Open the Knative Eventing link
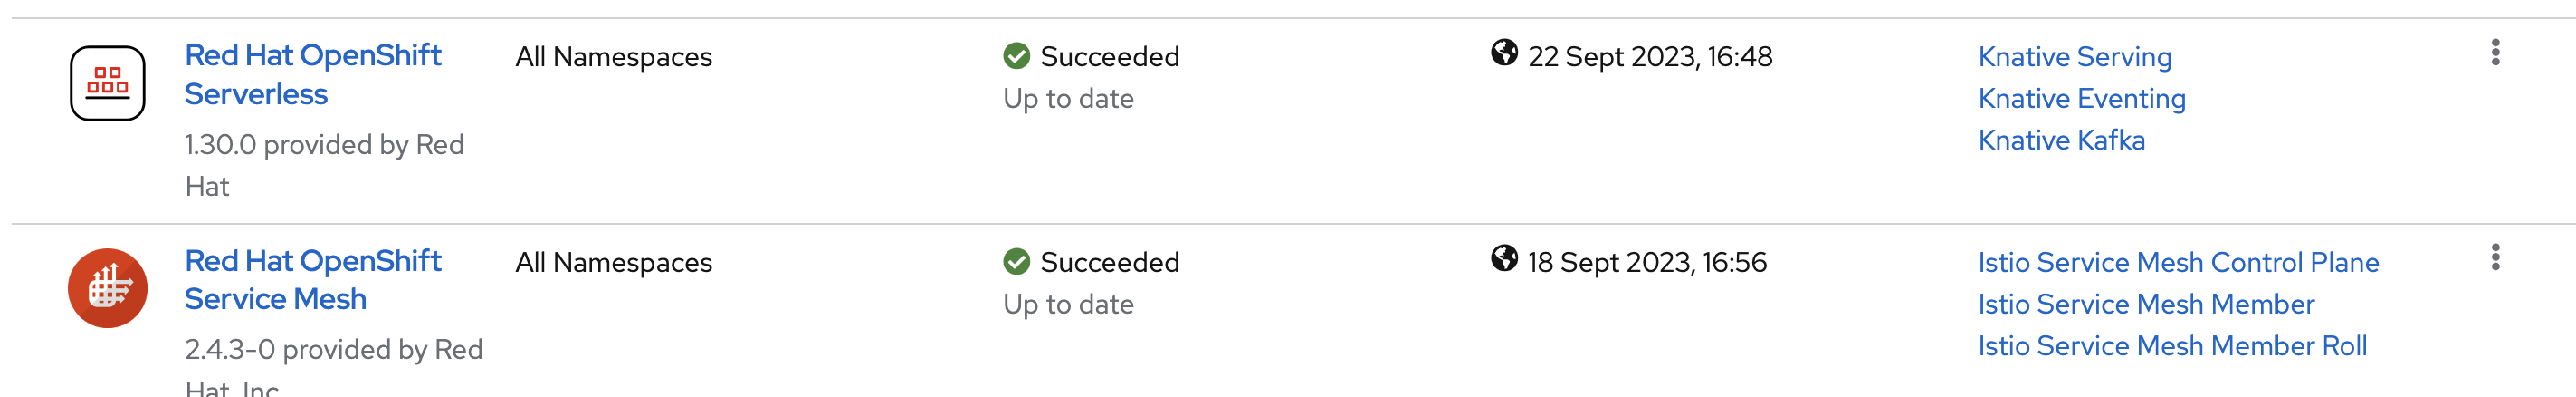 tap(2081, 98)
